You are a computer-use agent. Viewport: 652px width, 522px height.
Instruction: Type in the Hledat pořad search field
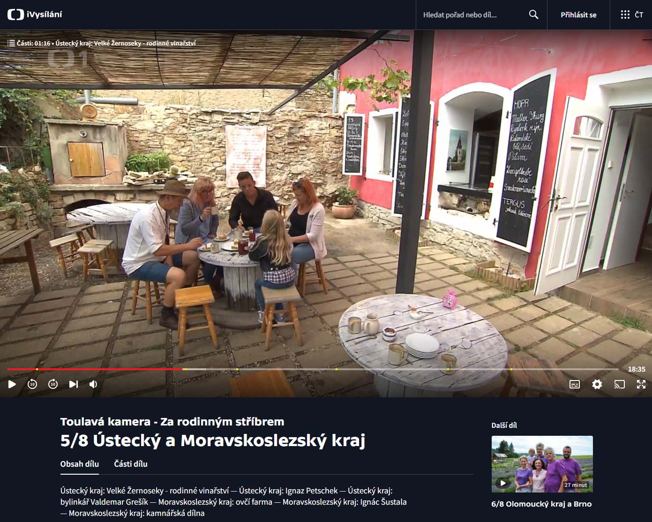coord(471,15)
